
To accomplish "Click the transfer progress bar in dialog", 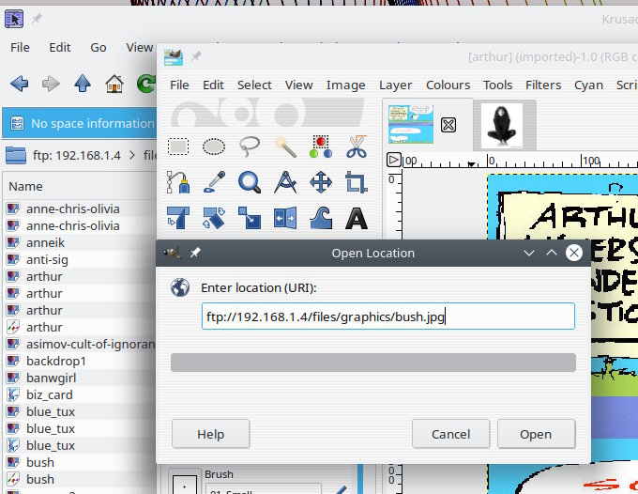I will pyautogui.click(x=373, y=363).
